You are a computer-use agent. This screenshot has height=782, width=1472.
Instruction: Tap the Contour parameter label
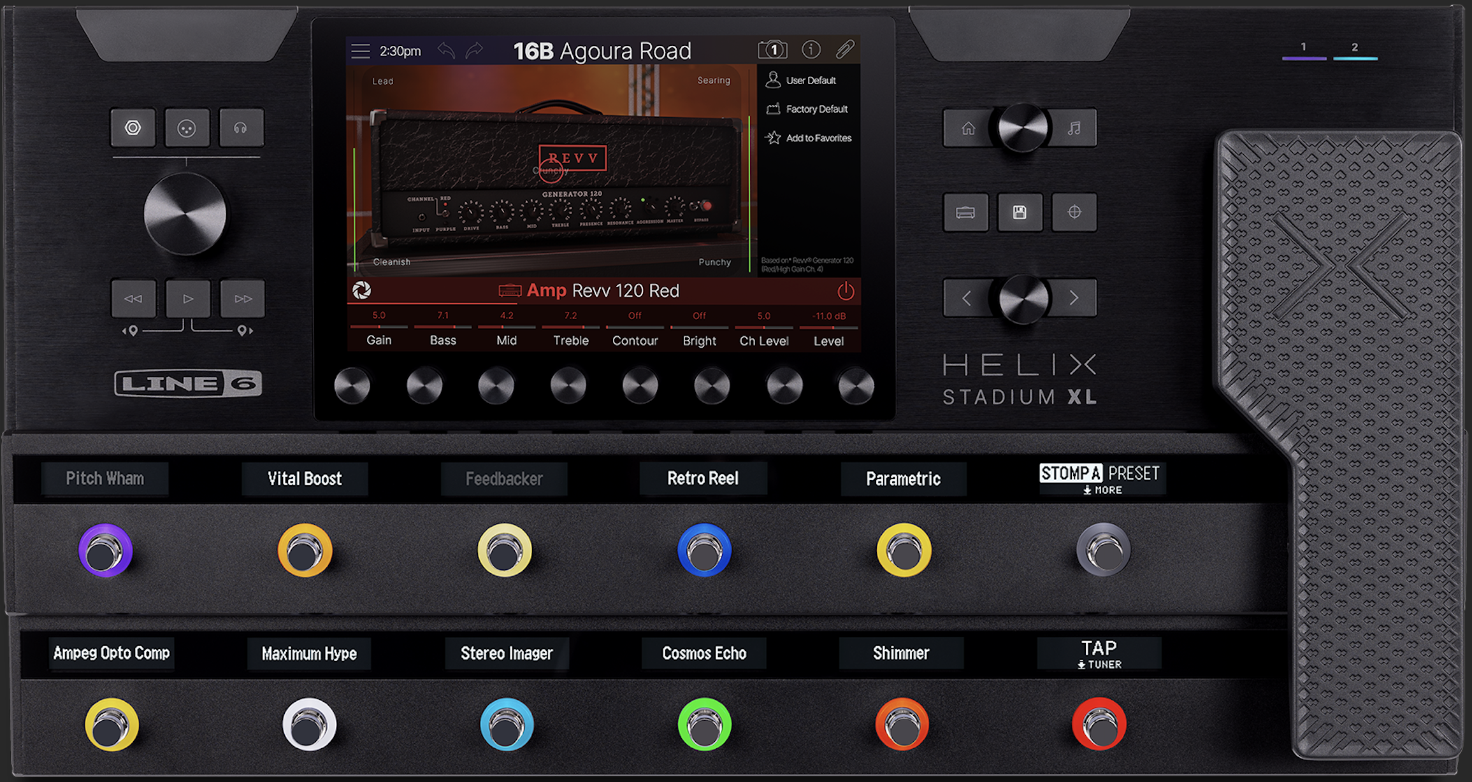635,341
